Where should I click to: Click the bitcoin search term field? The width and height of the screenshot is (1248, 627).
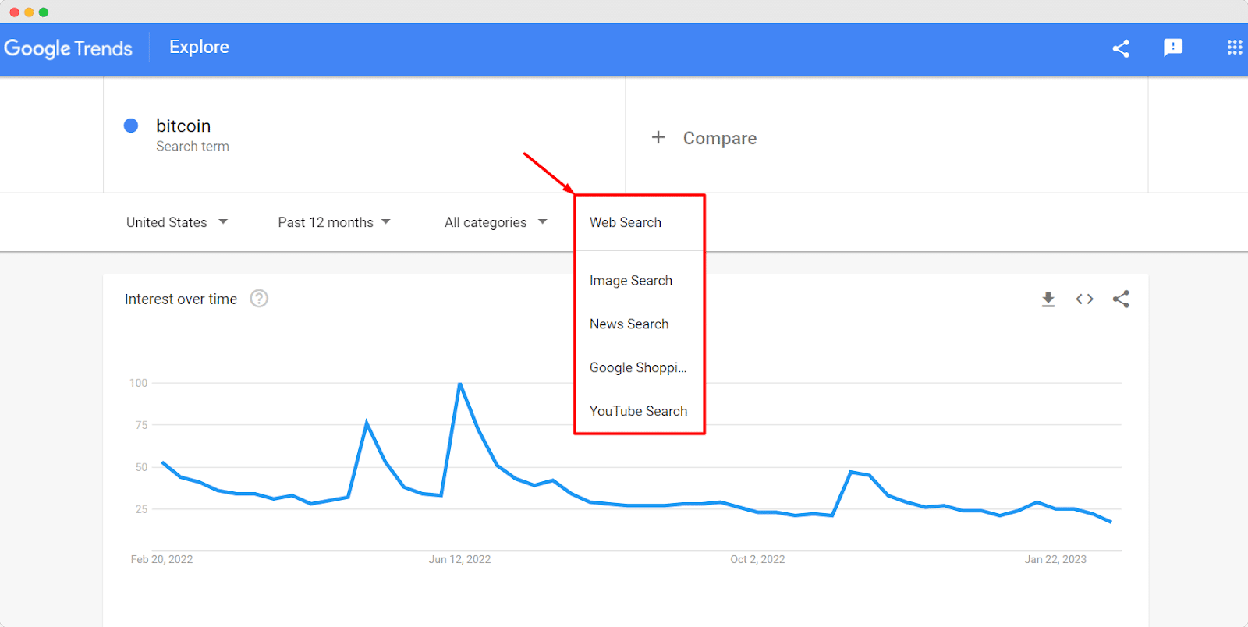tap(364, 135)
